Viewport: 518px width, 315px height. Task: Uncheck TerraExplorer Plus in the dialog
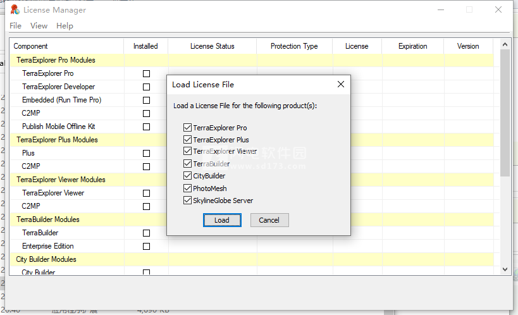click(x=187, y=140)
